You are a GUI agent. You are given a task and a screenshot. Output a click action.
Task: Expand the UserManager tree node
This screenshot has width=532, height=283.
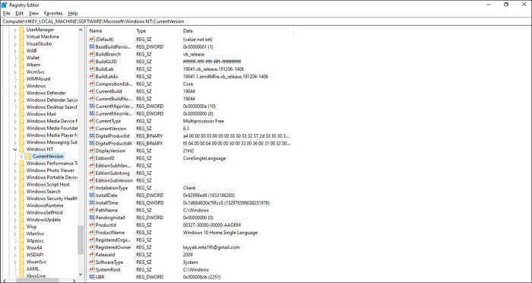(x=15, y=30)
